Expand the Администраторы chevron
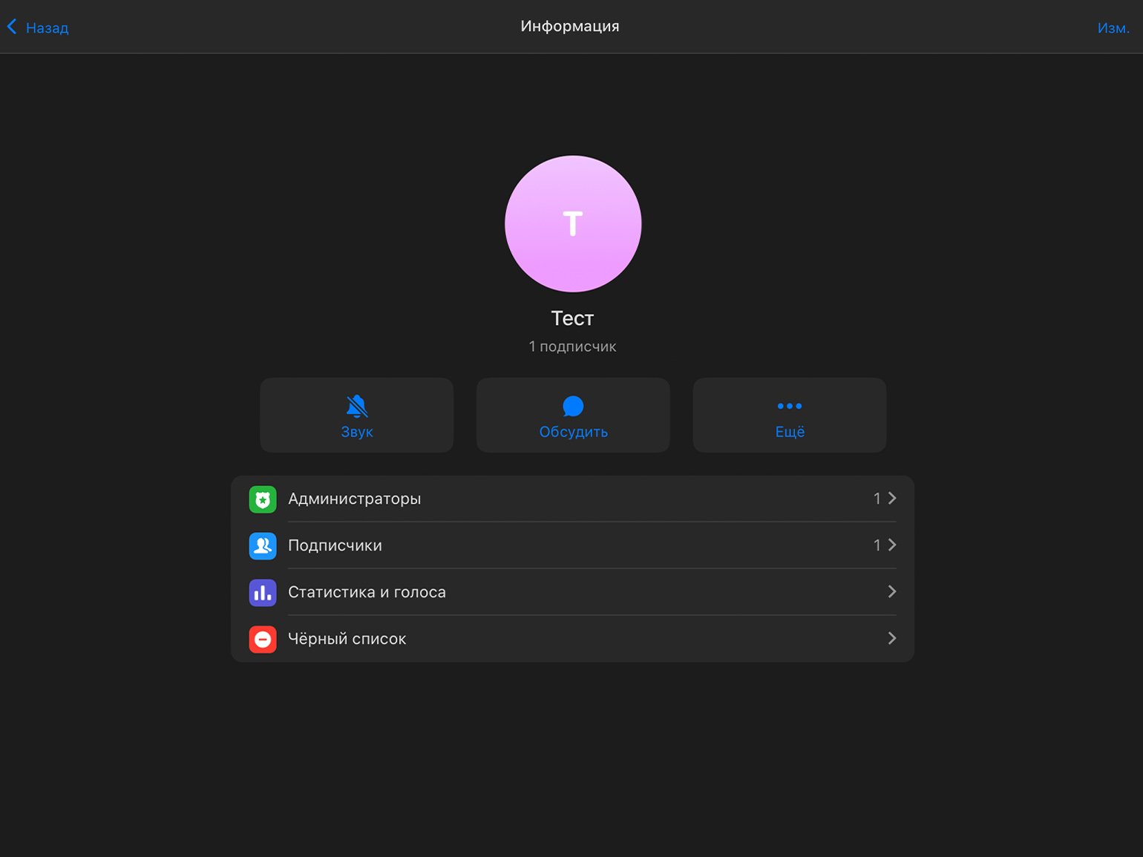Screen dimensions: 1143x857 (x=892, y=499)
